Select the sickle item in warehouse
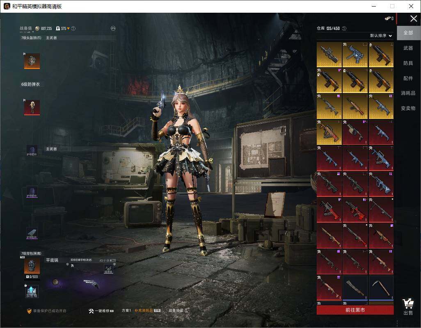This screenshot has height=328, width=421. (381, 288)
